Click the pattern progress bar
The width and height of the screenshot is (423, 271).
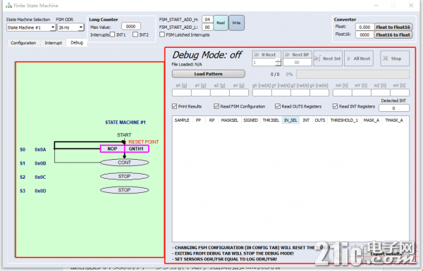point(352,74)
